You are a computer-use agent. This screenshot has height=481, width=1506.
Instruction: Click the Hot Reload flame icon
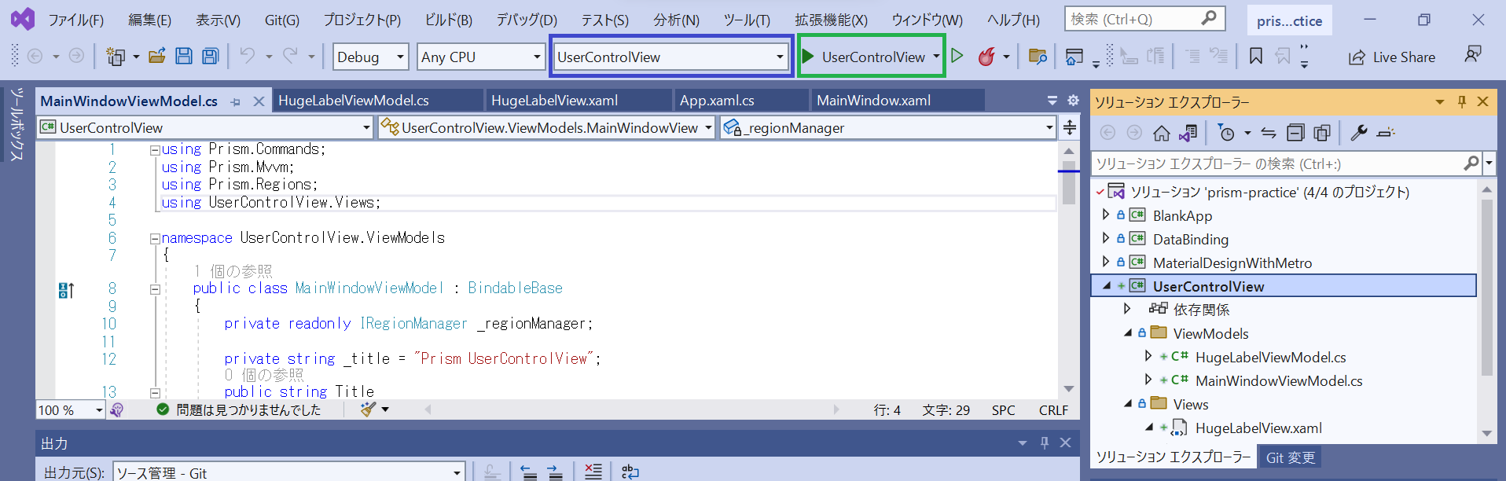click(x=986, y=56)
